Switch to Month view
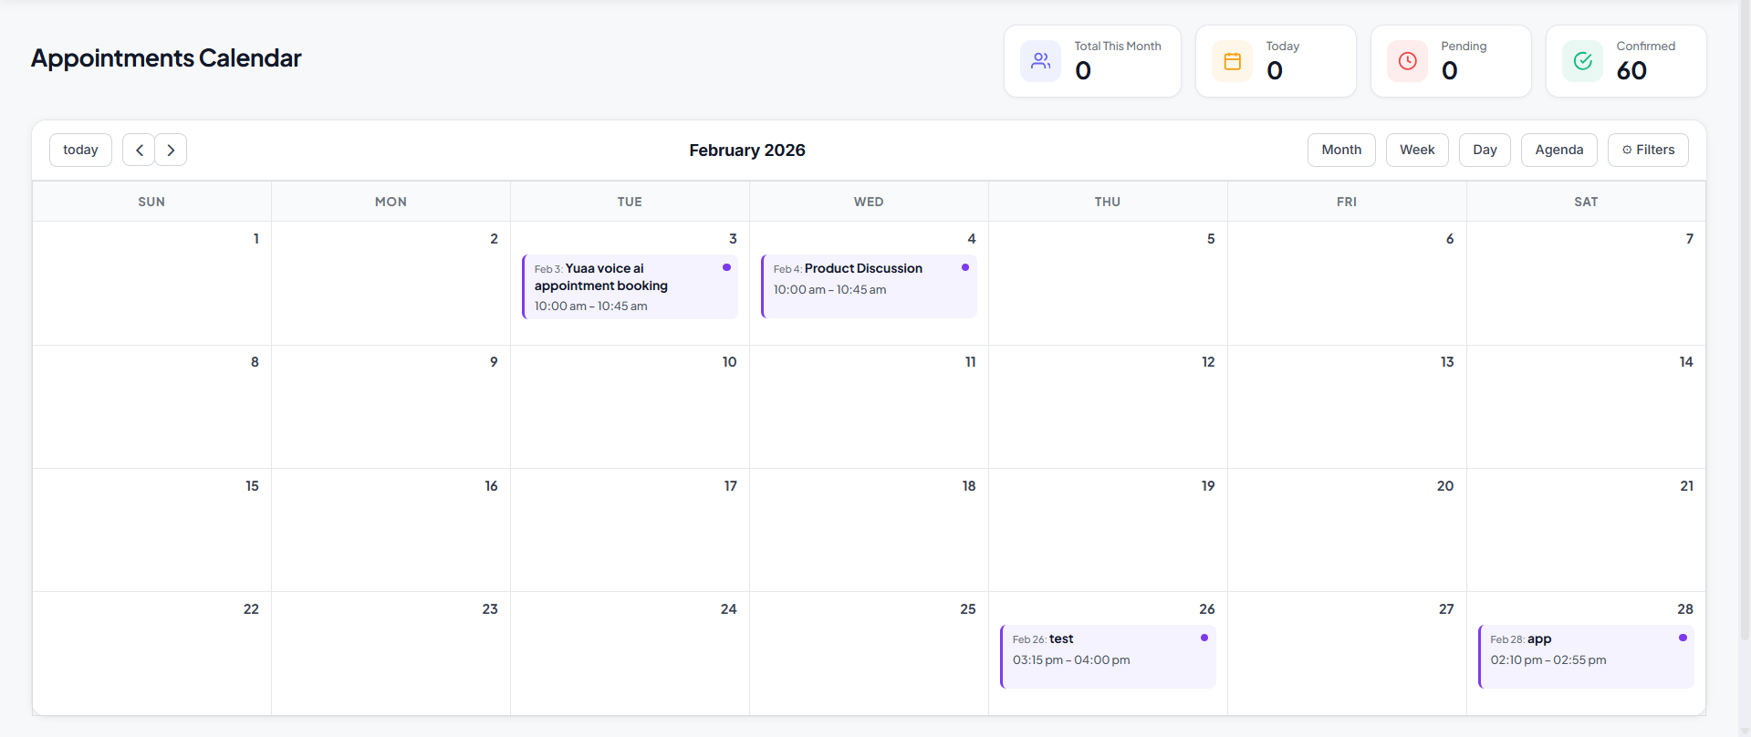1751x737 pixels. 1340,151
